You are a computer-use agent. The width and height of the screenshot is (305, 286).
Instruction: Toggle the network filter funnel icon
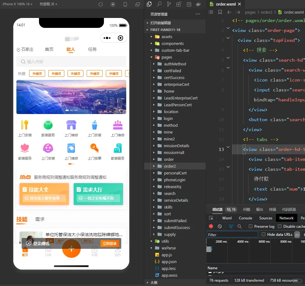(231, 227)
